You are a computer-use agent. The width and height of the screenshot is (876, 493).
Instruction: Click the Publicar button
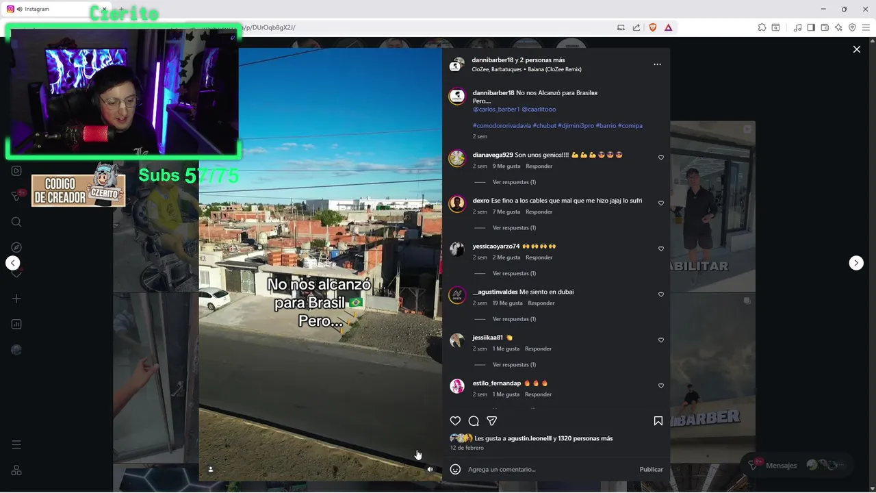point(651,470)
